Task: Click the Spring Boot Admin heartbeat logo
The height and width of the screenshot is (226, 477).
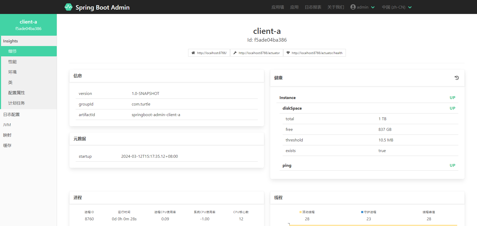Action: pos(68,7)
